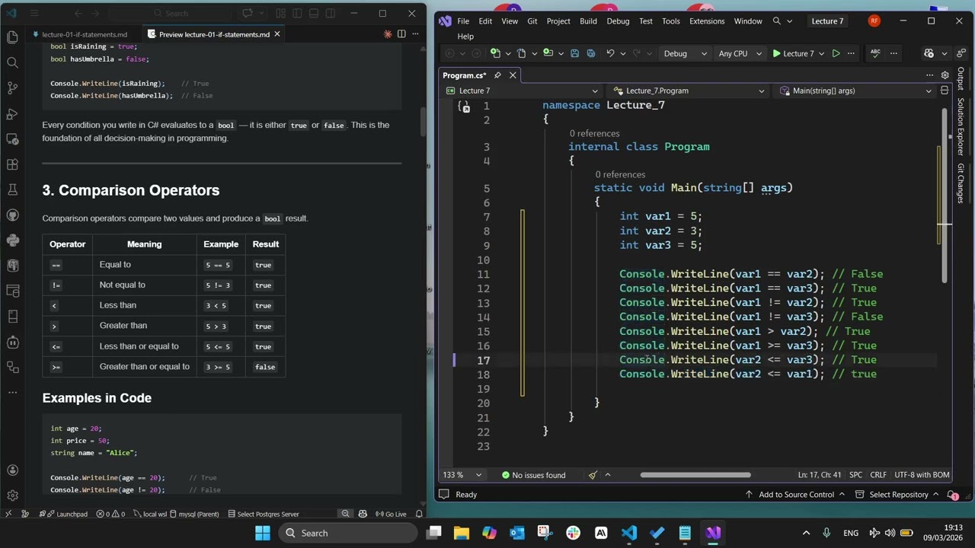Click the Save All icon in Visual Studio
Viewport: 975px width, 548px height.
click(590, 53)
